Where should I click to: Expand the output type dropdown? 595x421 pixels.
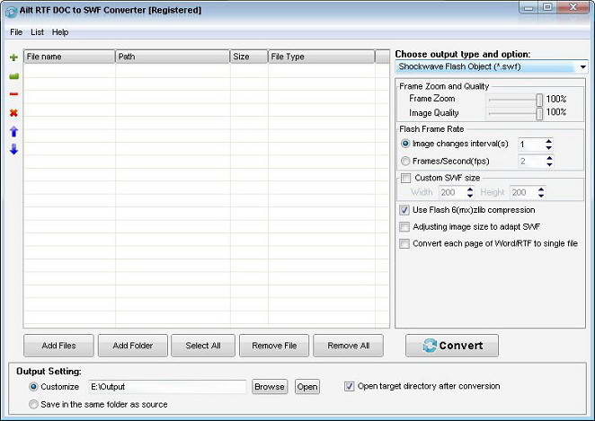pyautogui.click(x=582, y=67)
